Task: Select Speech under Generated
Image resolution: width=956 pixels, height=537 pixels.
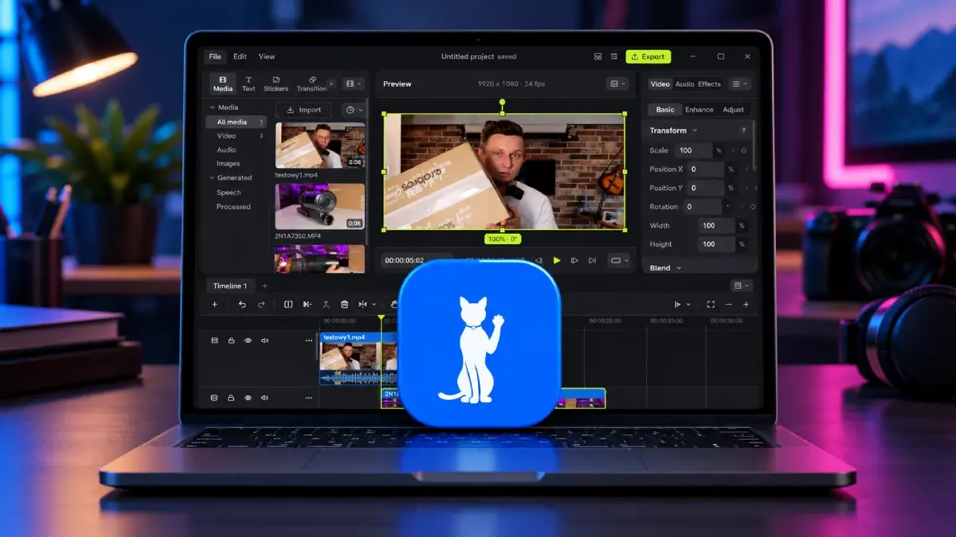Action: pos(229,193)
